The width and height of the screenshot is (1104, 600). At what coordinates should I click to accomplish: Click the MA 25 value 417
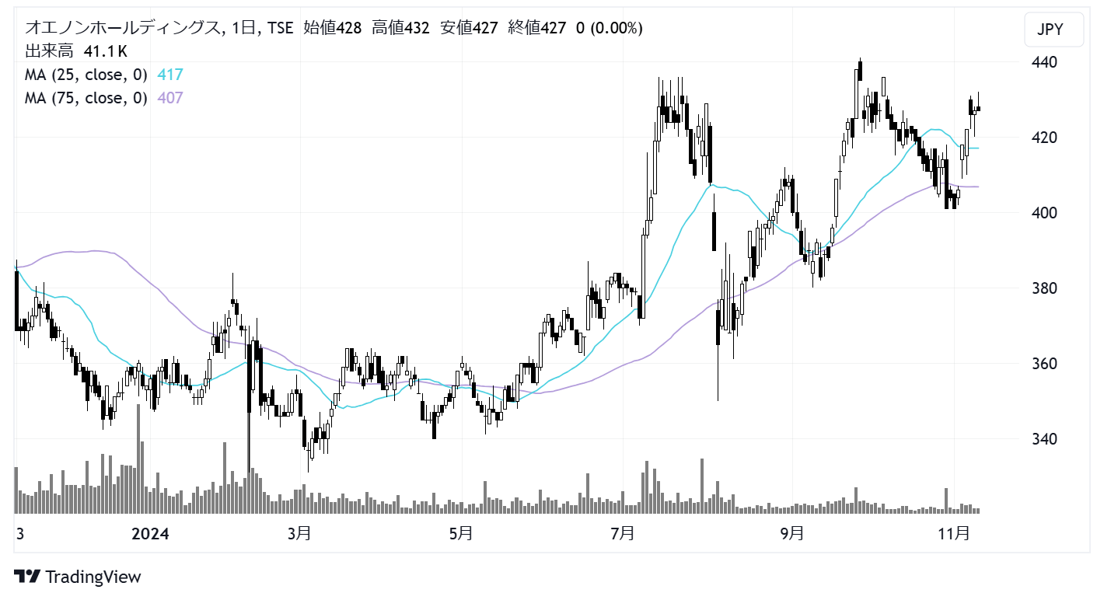click(x=170, y=75)
